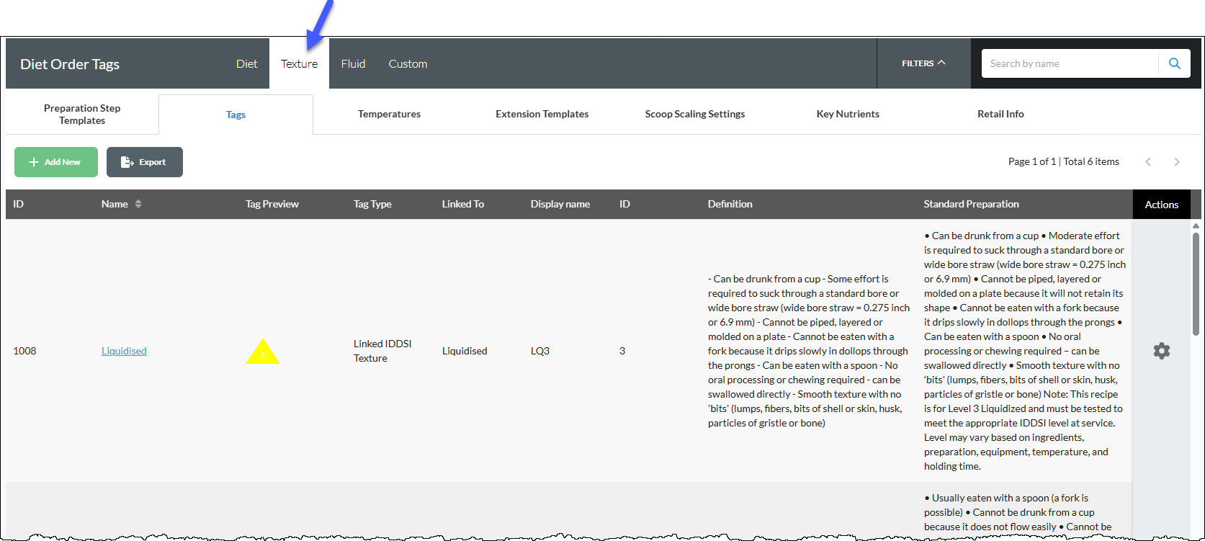Image resolution: width=1205 pixels, height=541 pixels.
Task: Click the Diet Order Tags title
Action: (x=70, y=64)
